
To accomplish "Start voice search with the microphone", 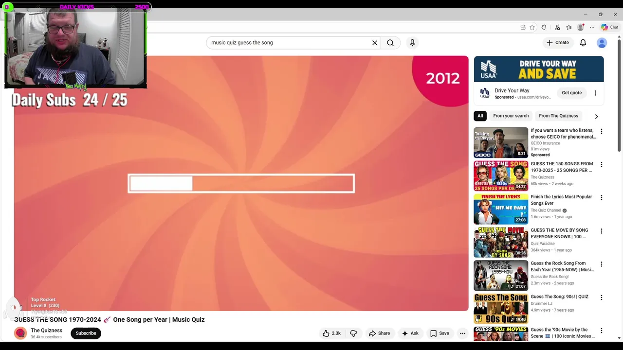I will coord(412,43).
